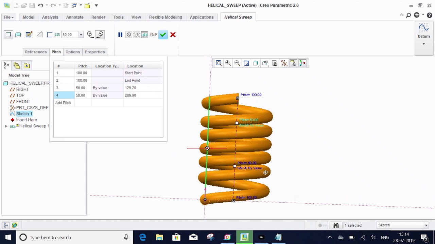The image size is (435, 244).
Task: Click the unattached preview icon
Action: pyautogui.click(x=137, y=35)
